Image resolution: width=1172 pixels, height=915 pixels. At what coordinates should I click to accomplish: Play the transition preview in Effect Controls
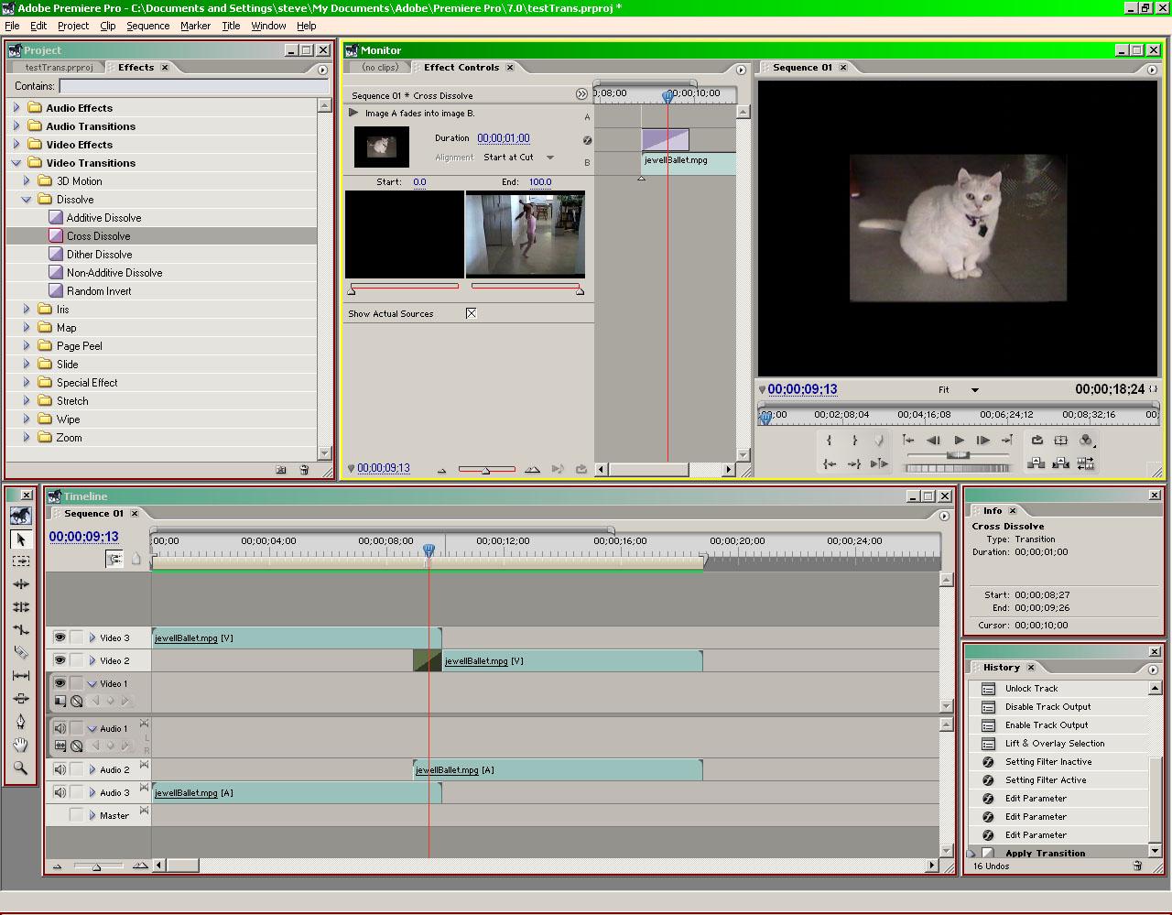coord(353,113)
